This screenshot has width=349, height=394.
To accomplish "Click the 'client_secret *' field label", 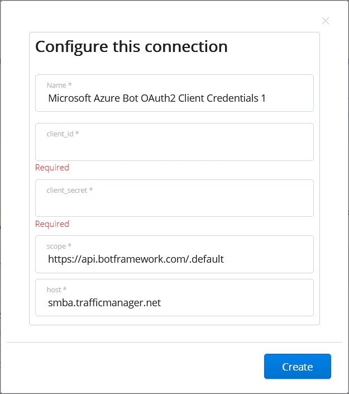I will coord(69,190).
